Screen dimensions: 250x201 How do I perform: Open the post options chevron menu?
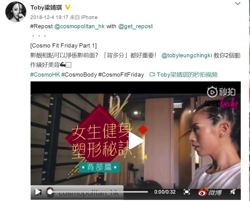238,4
